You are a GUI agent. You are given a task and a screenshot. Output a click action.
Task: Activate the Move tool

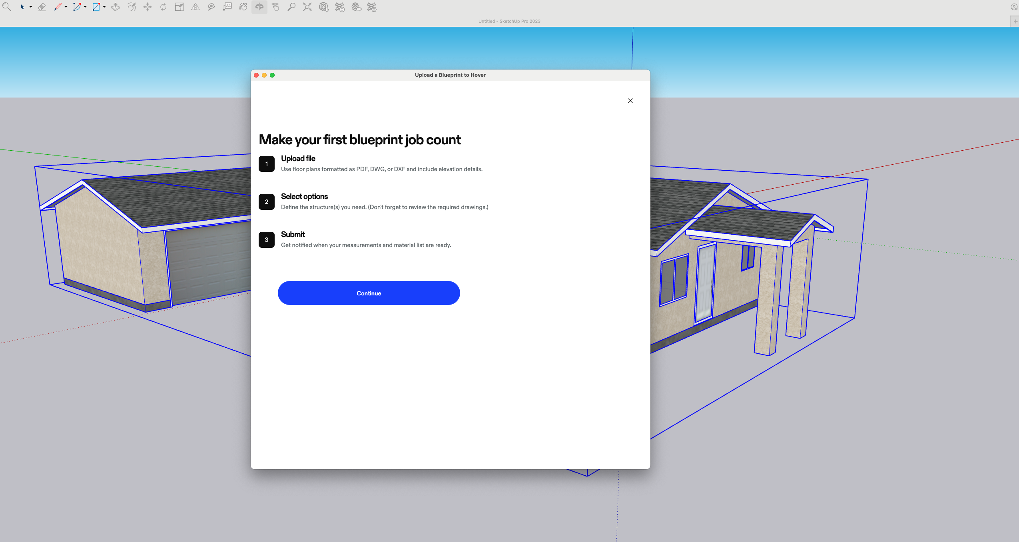148,7
